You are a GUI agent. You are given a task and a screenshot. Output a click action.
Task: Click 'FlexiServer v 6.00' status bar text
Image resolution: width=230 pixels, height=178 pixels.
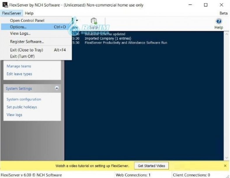coord(31,175)
